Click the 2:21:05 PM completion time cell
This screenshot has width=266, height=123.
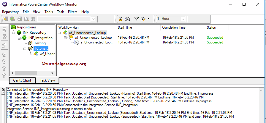click(x=178, y=38)
